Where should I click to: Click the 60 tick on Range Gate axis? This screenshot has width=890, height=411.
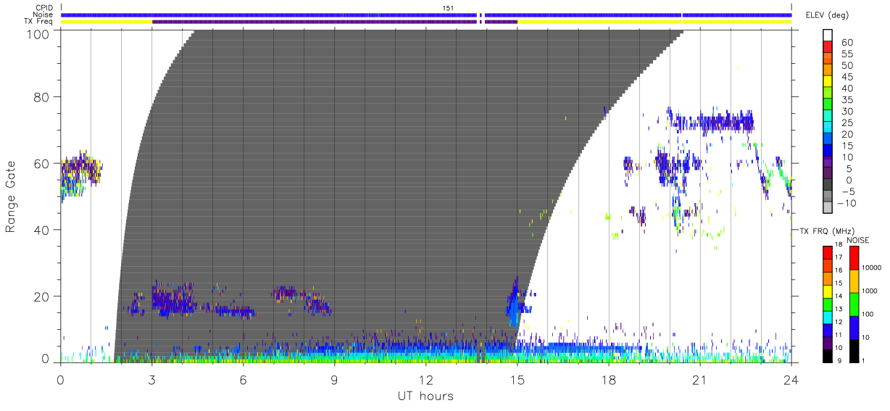click(43, 164)
